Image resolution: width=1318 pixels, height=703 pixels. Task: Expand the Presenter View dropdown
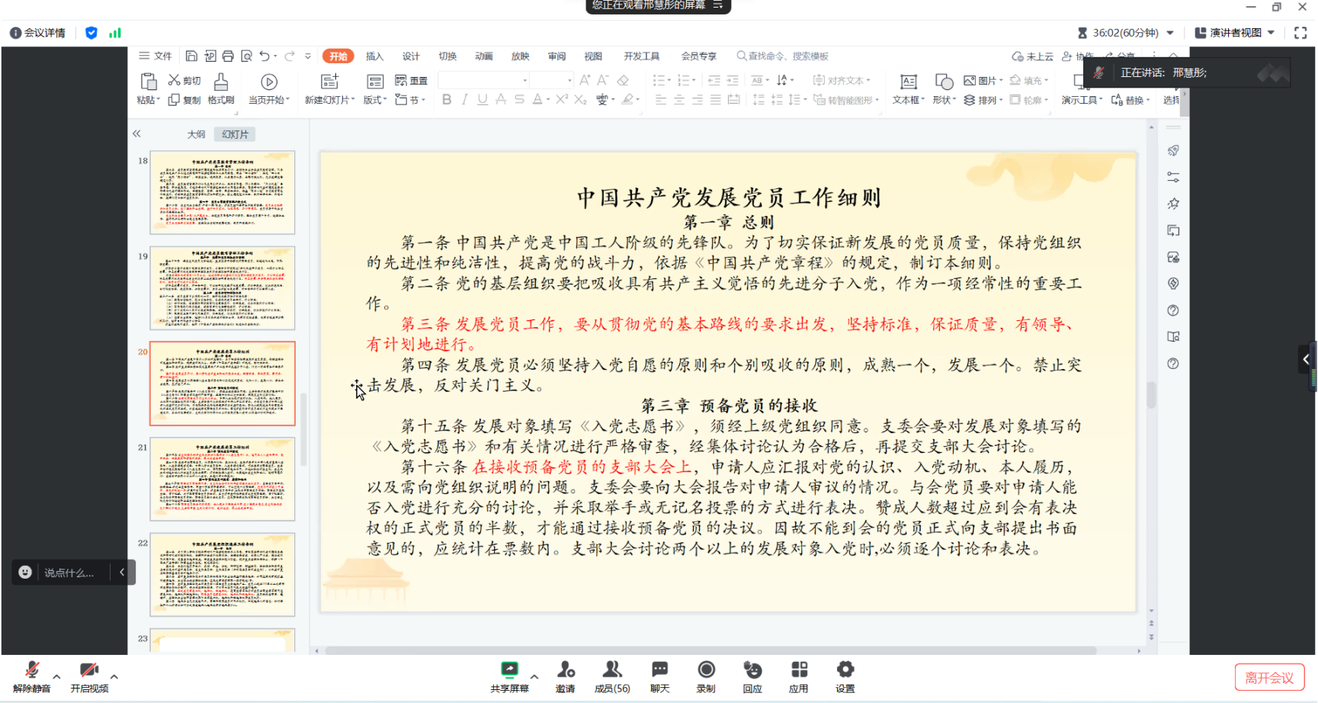[x=1271, y=33]
